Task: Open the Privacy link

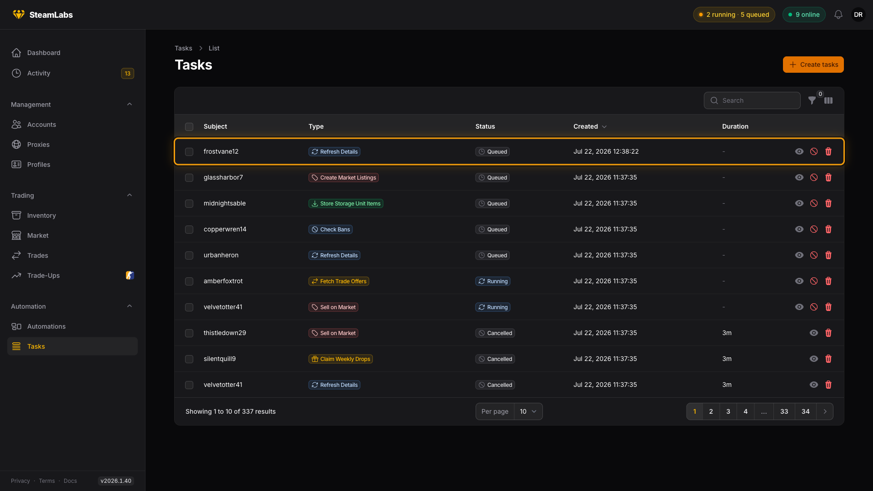Action: click(x=20, y=481)
